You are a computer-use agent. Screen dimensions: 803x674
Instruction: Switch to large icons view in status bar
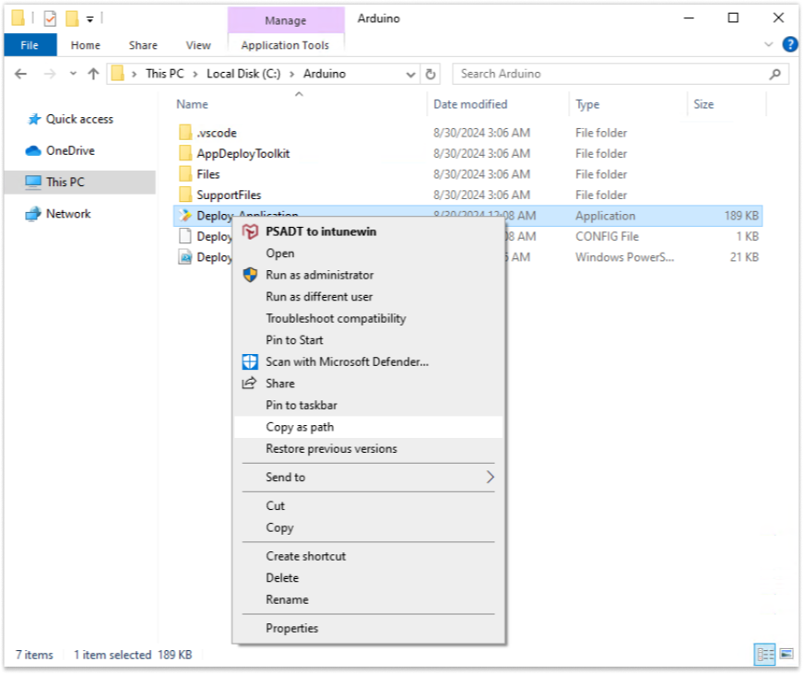(x=786, y=654)
